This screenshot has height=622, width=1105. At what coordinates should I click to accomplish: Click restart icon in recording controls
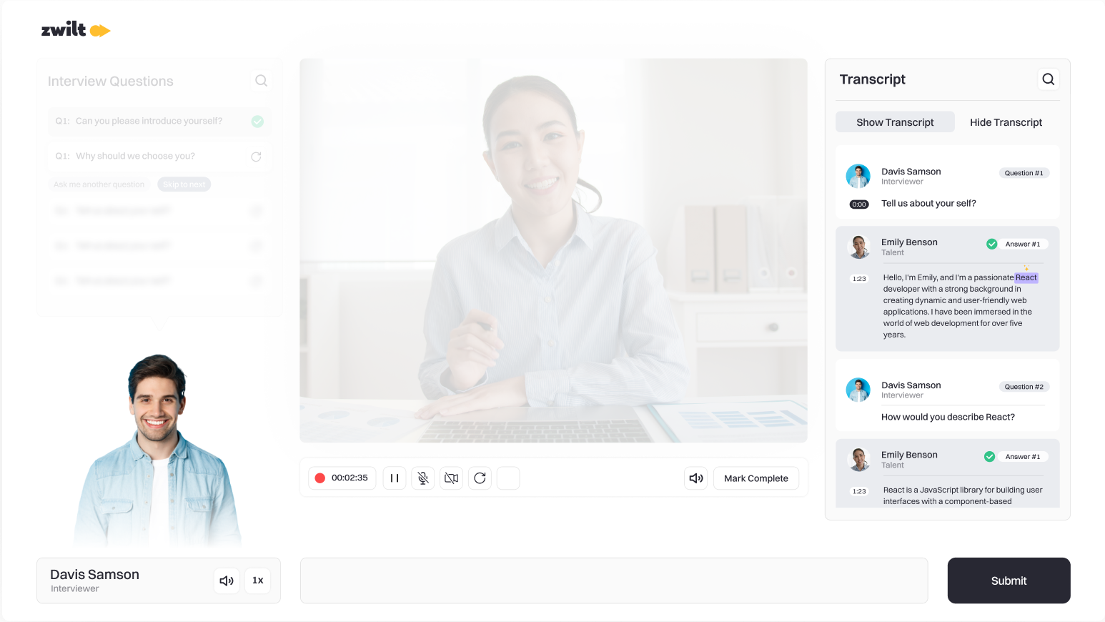coord(480,478)
